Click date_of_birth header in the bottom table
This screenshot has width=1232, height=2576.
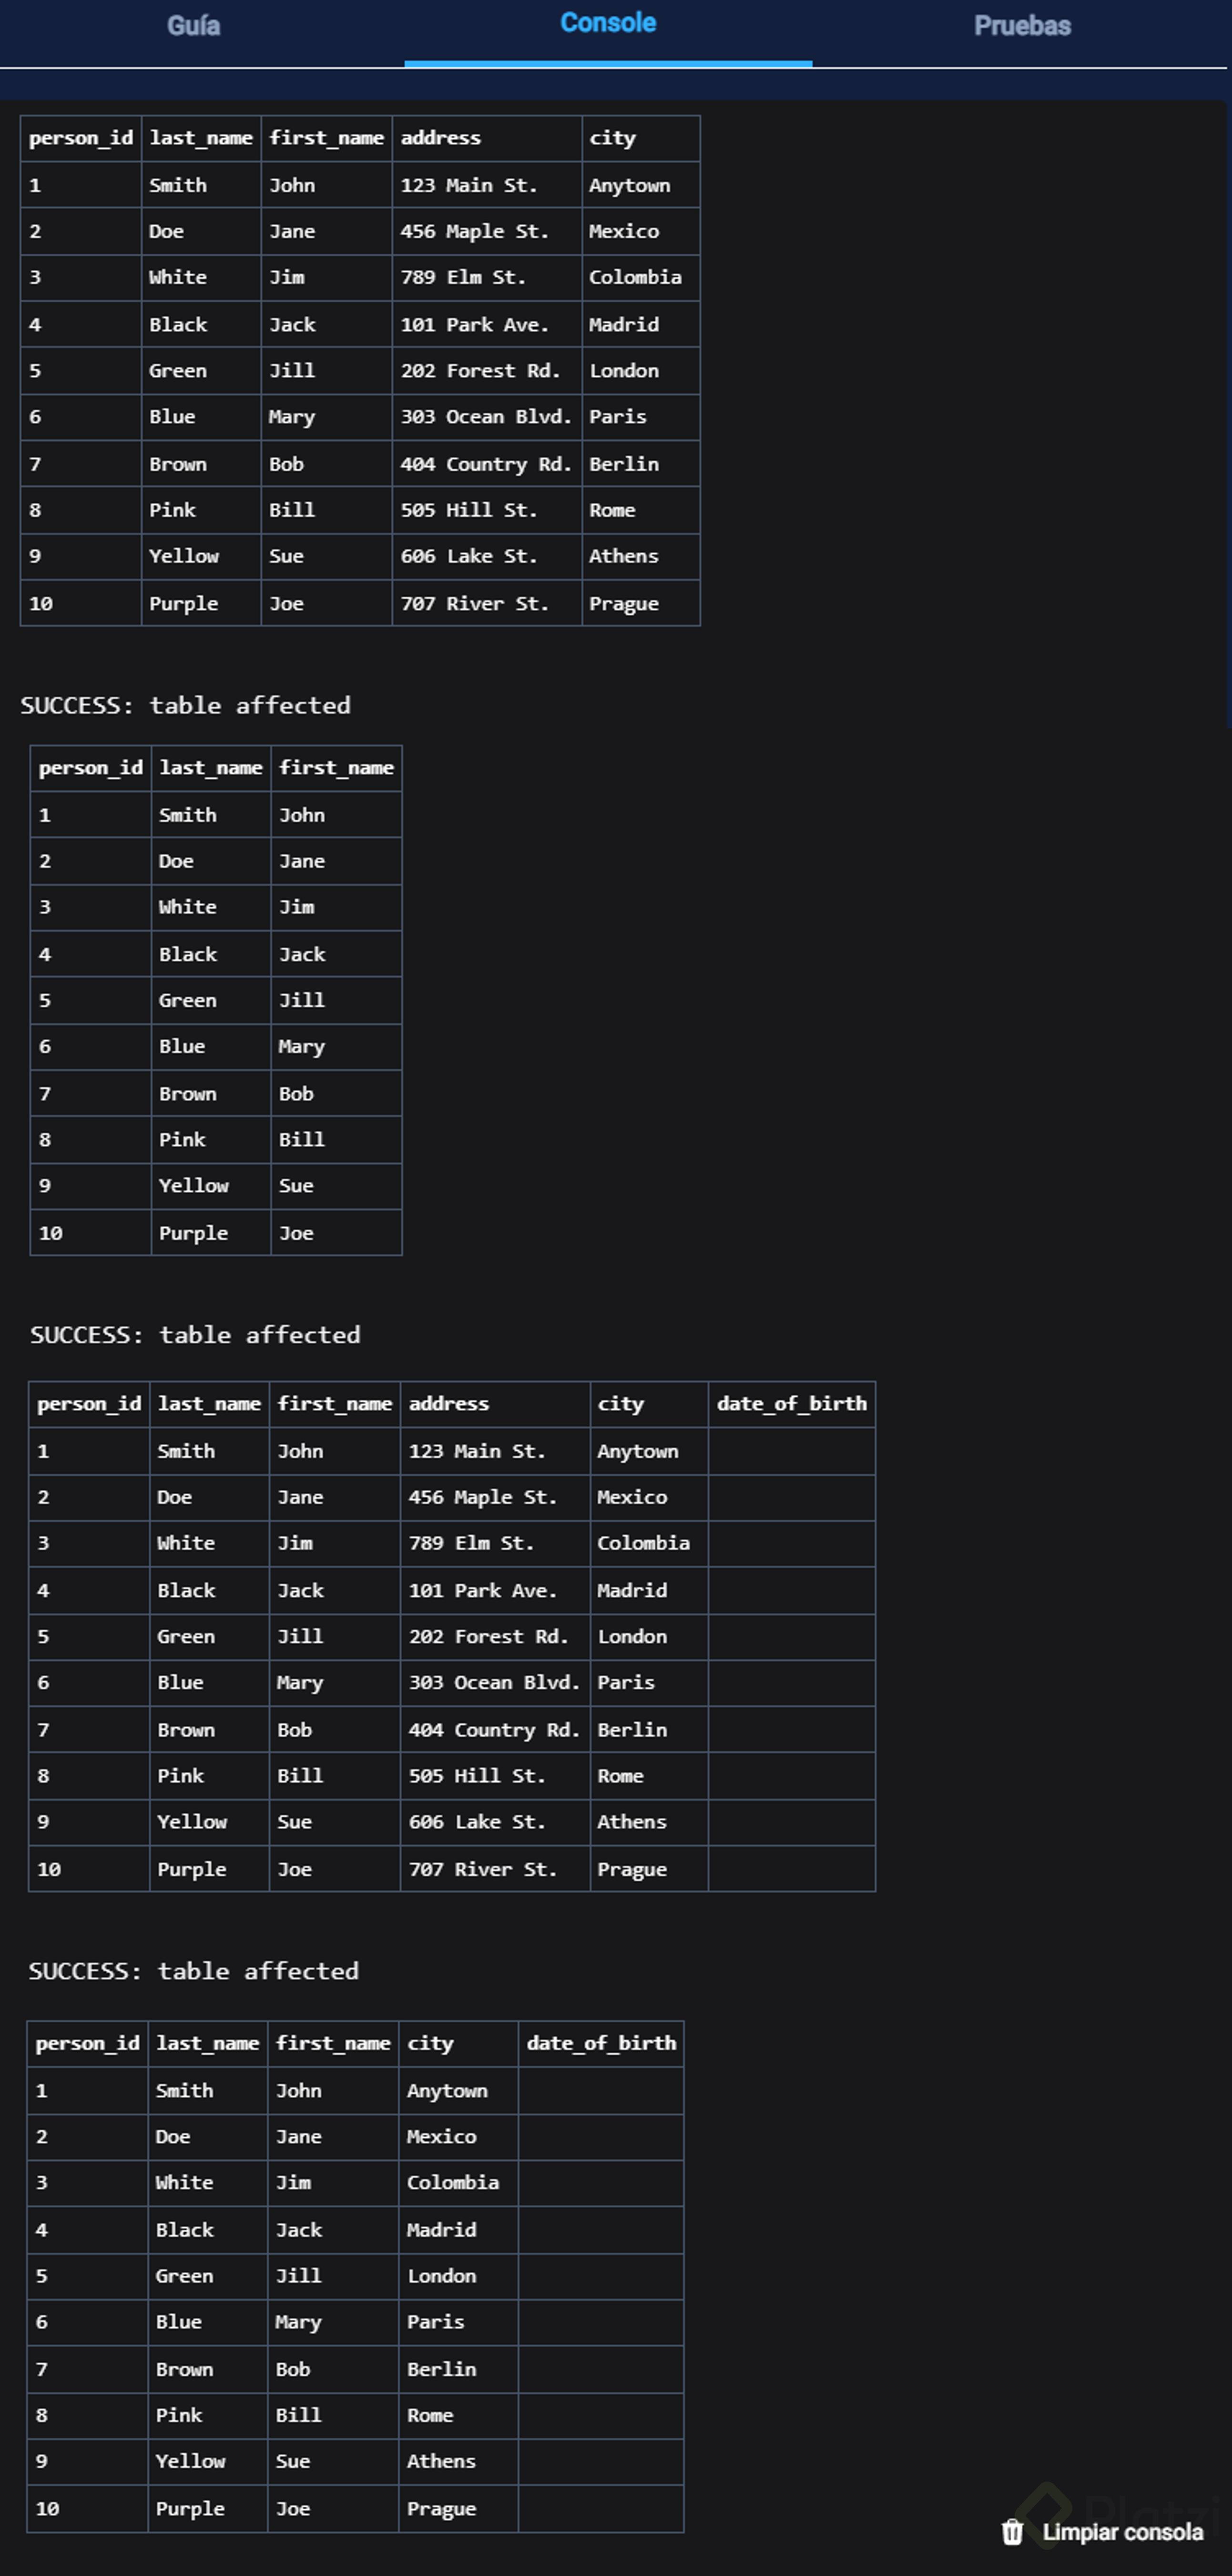(x=601, y=2043)
